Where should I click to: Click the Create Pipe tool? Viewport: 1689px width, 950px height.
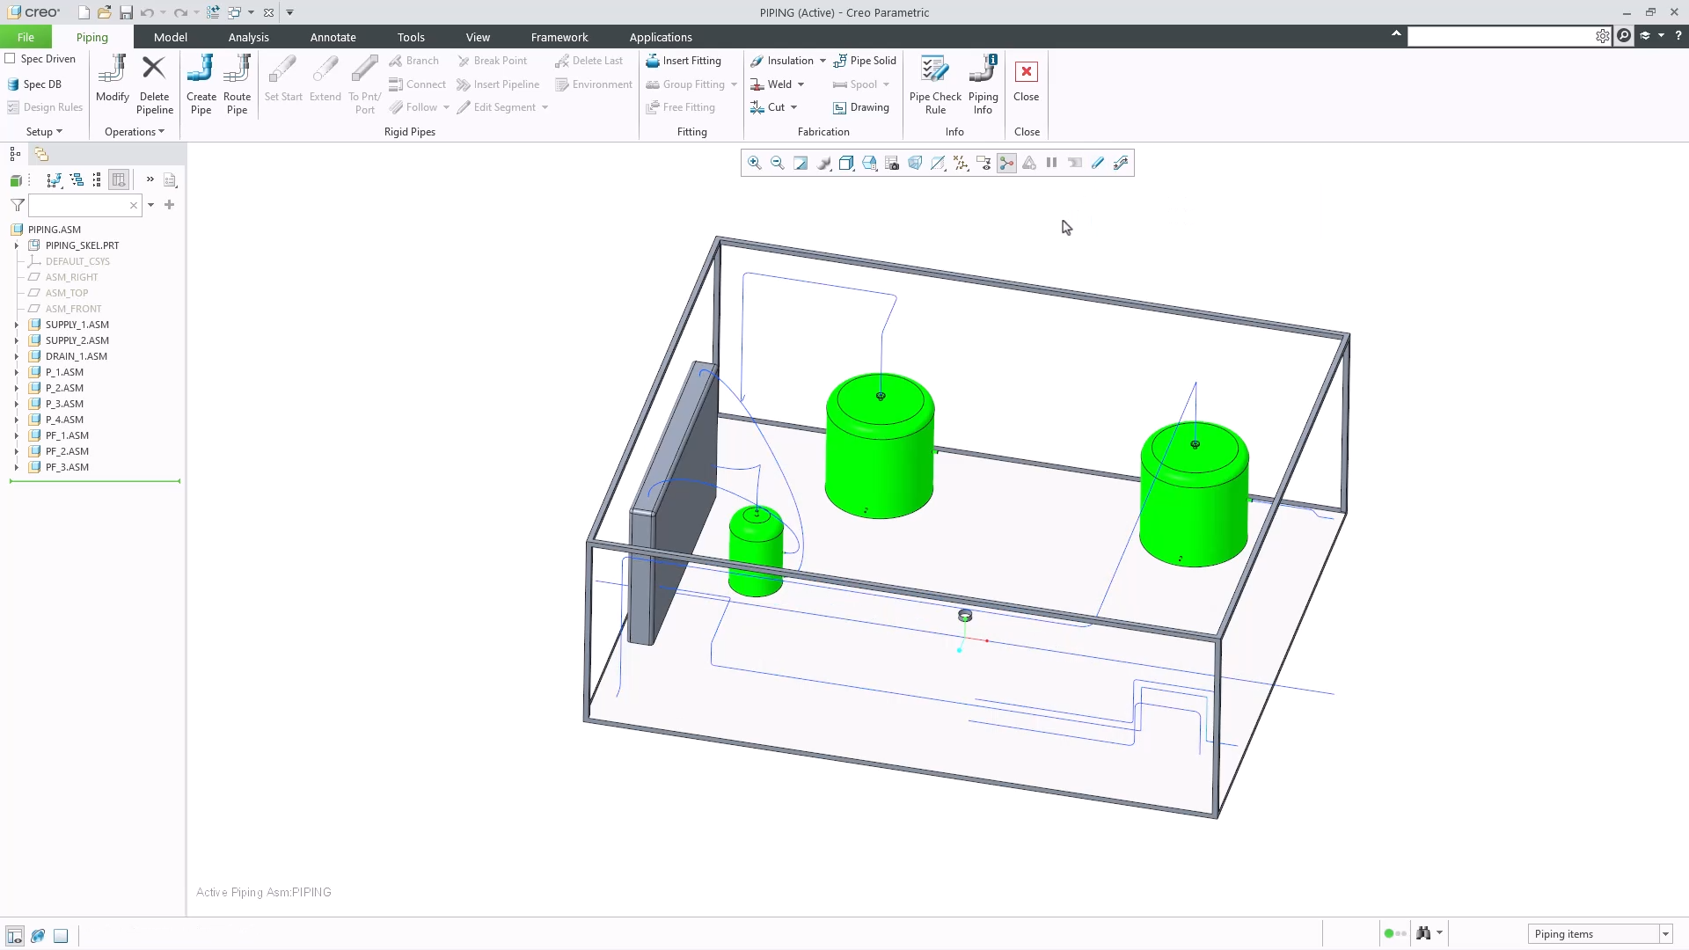[201, 84]
